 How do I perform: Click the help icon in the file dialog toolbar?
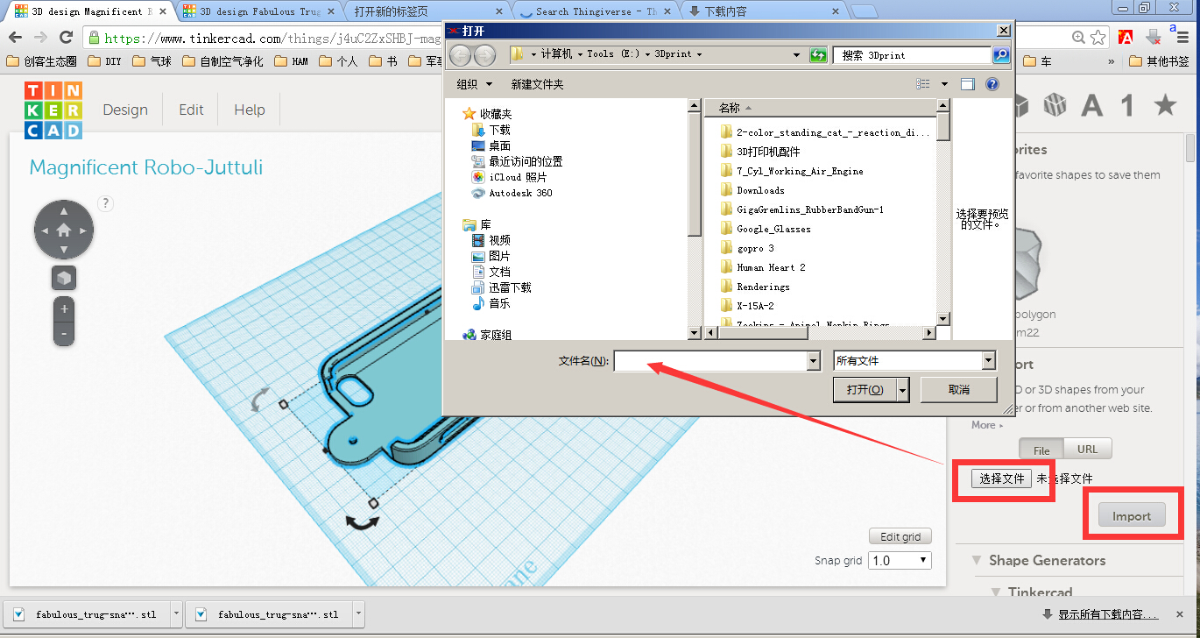[992, 84]
